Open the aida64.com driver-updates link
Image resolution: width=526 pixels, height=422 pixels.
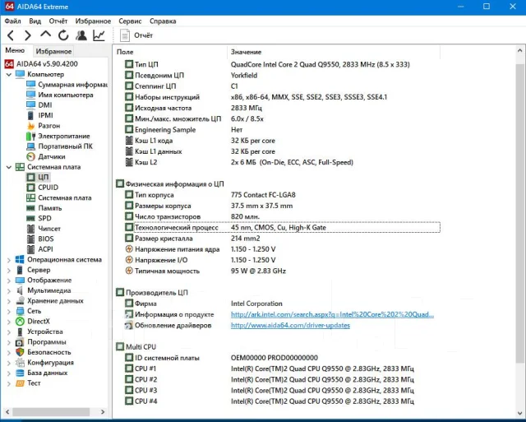click(290, 325)
